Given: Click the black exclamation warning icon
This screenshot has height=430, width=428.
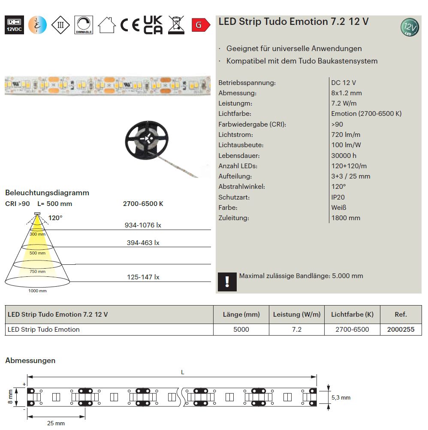Looking at the screenshot, I should 227,282.
